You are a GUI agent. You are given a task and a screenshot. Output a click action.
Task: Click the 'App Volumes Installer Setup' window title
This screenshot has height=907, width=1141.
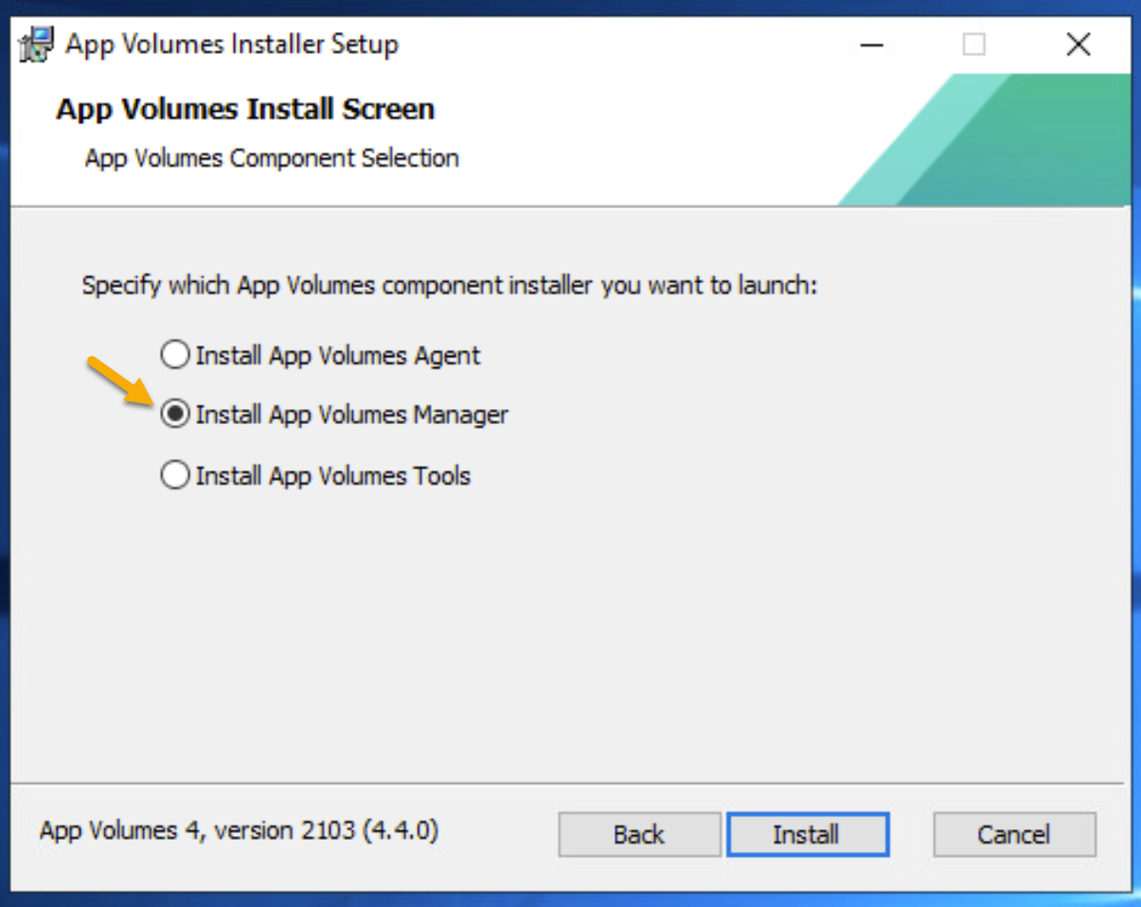232,44
